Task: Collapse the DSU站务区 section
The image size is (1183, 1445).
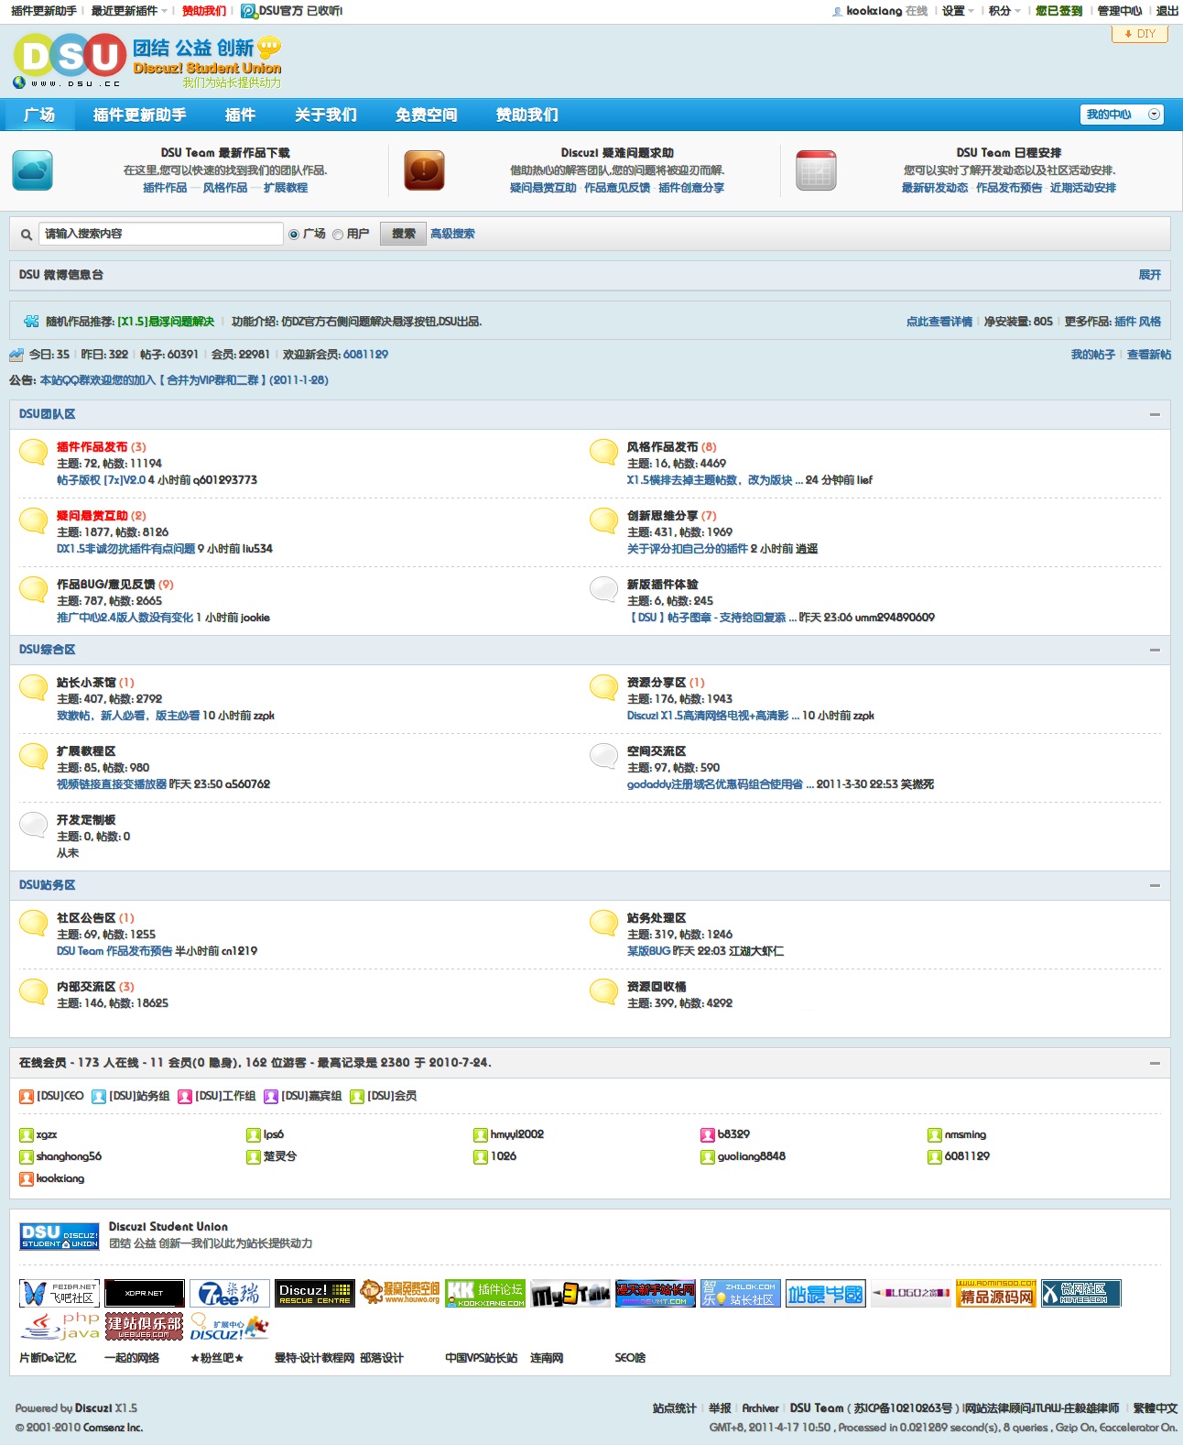Action: [x=1155, y=885]
